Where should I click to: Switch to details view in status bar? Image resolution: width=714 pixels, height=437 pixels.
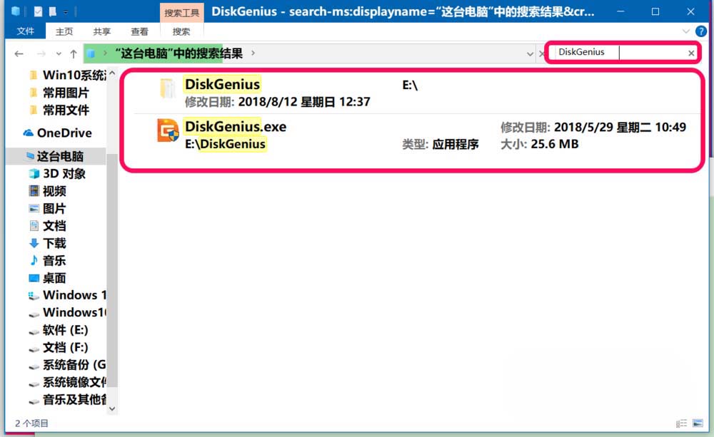(681, 423)
